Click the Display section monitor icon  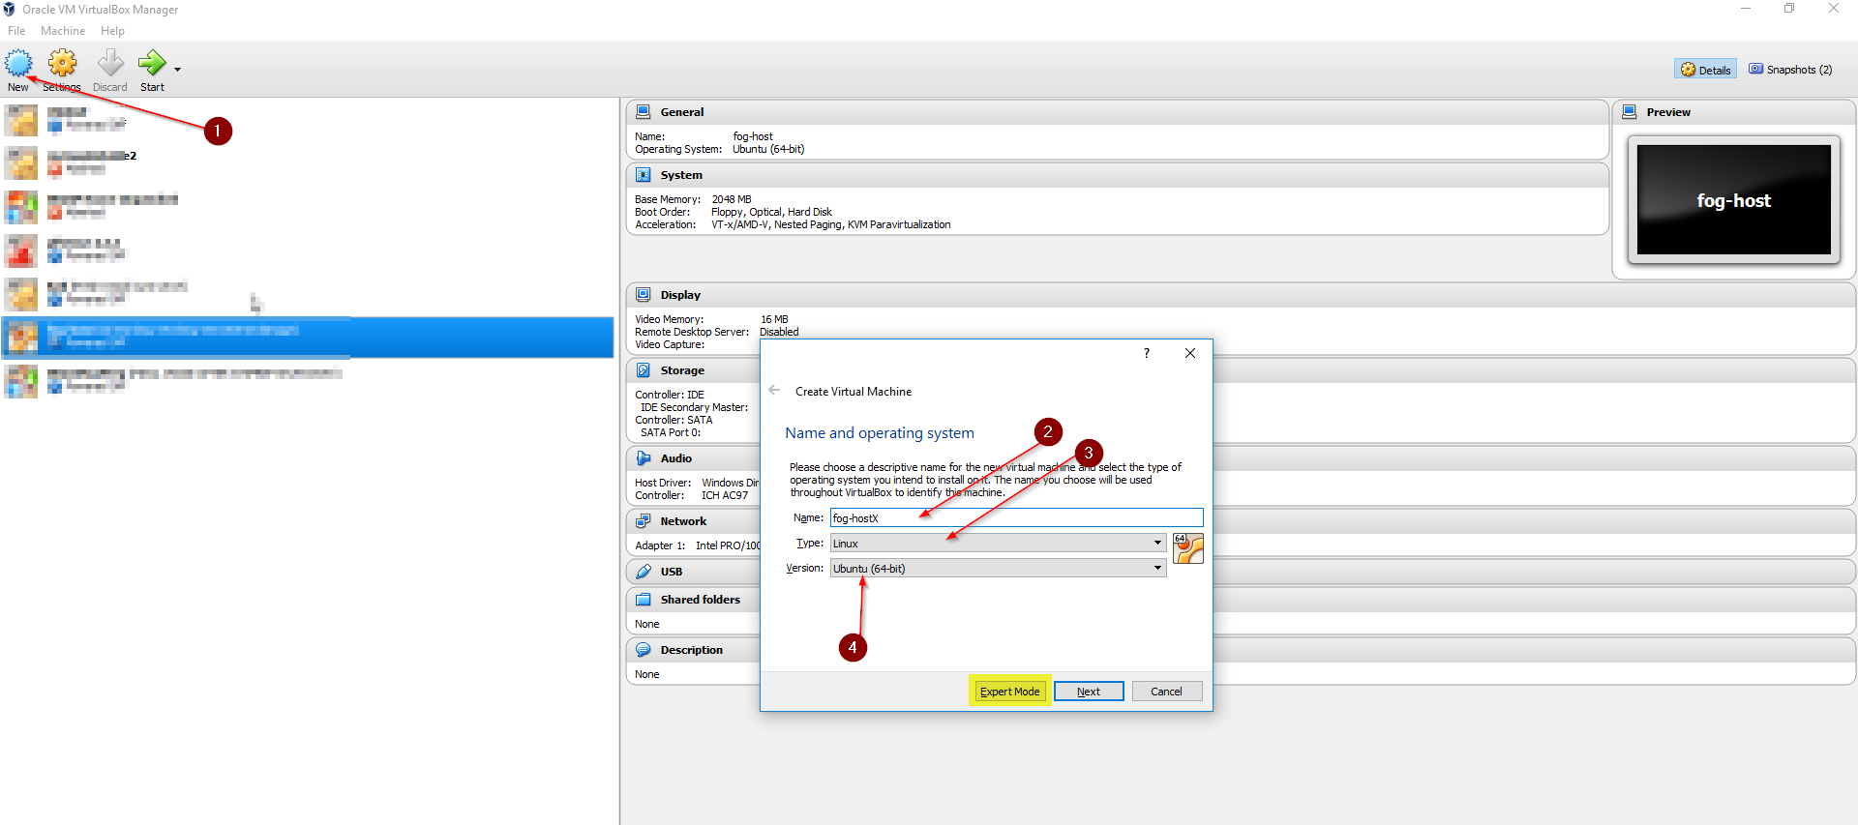click(644, 295)
